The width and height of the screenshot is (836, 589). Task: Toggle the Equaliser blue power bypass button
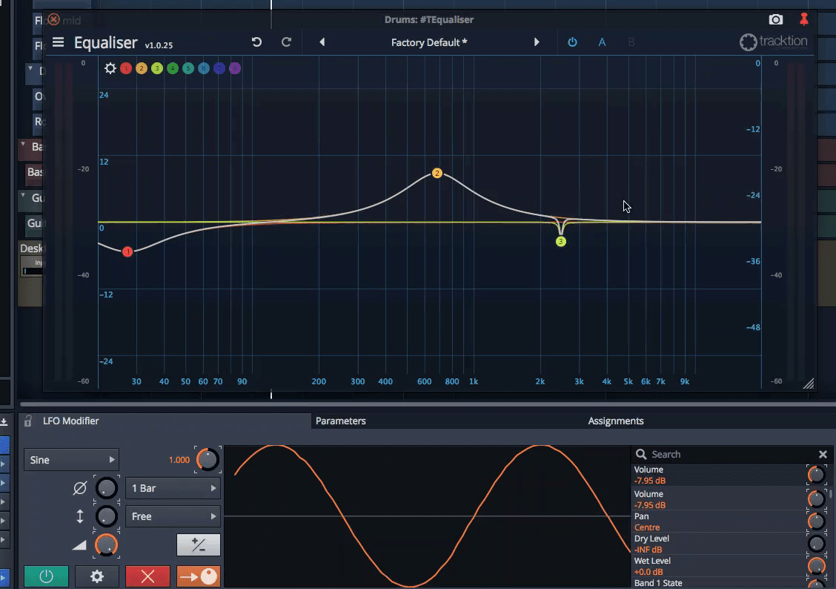572,42
